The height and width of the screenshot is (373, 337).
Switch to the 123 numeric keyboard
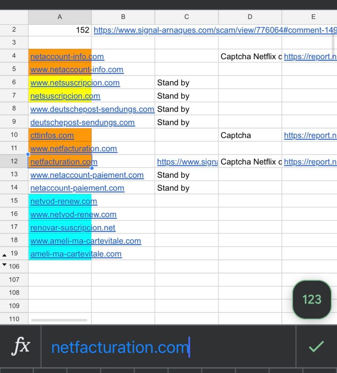coord(312,299)
